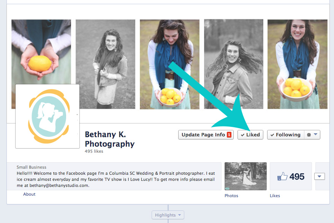Click the cover photo of hands holding a lemon
The height and width of the screenshot is (223, 334).
tap(41, 52)
